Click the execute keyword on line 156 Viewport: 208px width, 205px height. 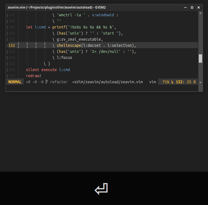coord(49,70)
